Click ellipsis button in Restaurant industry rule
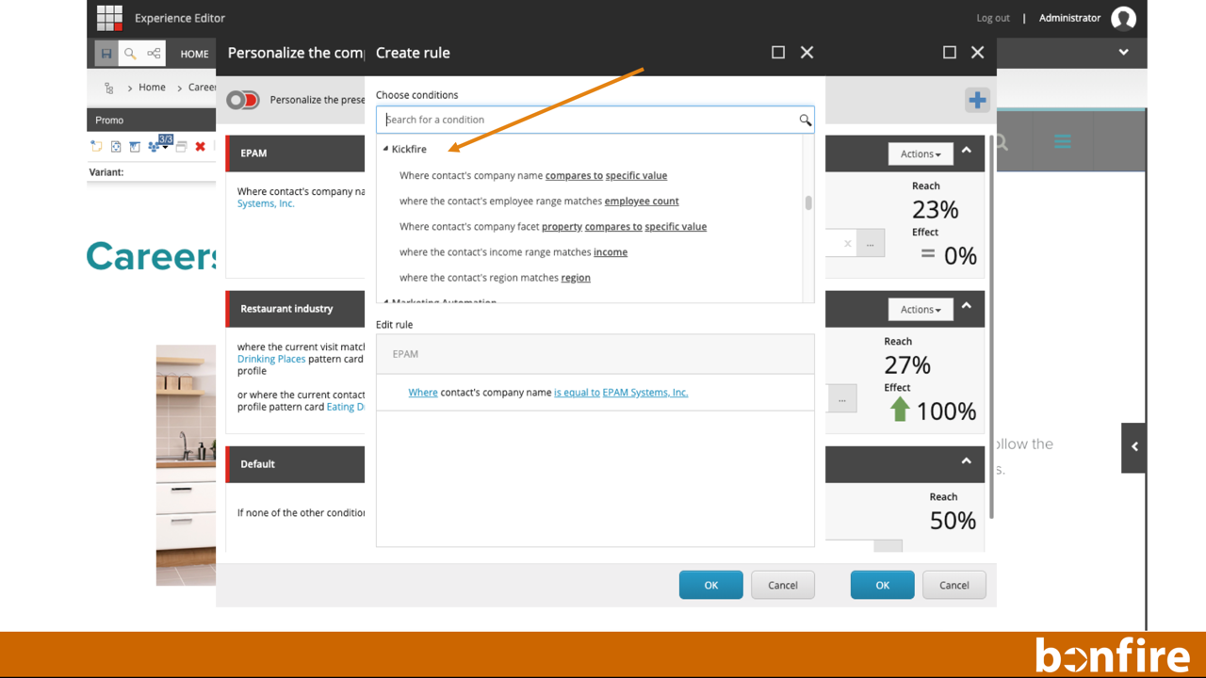This screenshot has width=1206, height=678. pyautogui.click(x=842, y=399)
